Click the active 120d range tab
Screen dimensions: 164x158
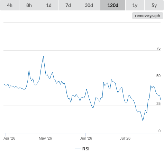[x=113, y=5]
